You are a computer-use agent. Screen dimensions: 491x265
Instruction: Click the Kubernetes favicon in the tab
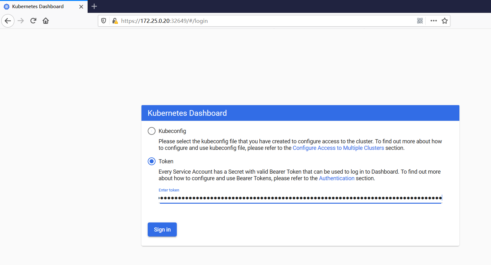coord(7,7)
